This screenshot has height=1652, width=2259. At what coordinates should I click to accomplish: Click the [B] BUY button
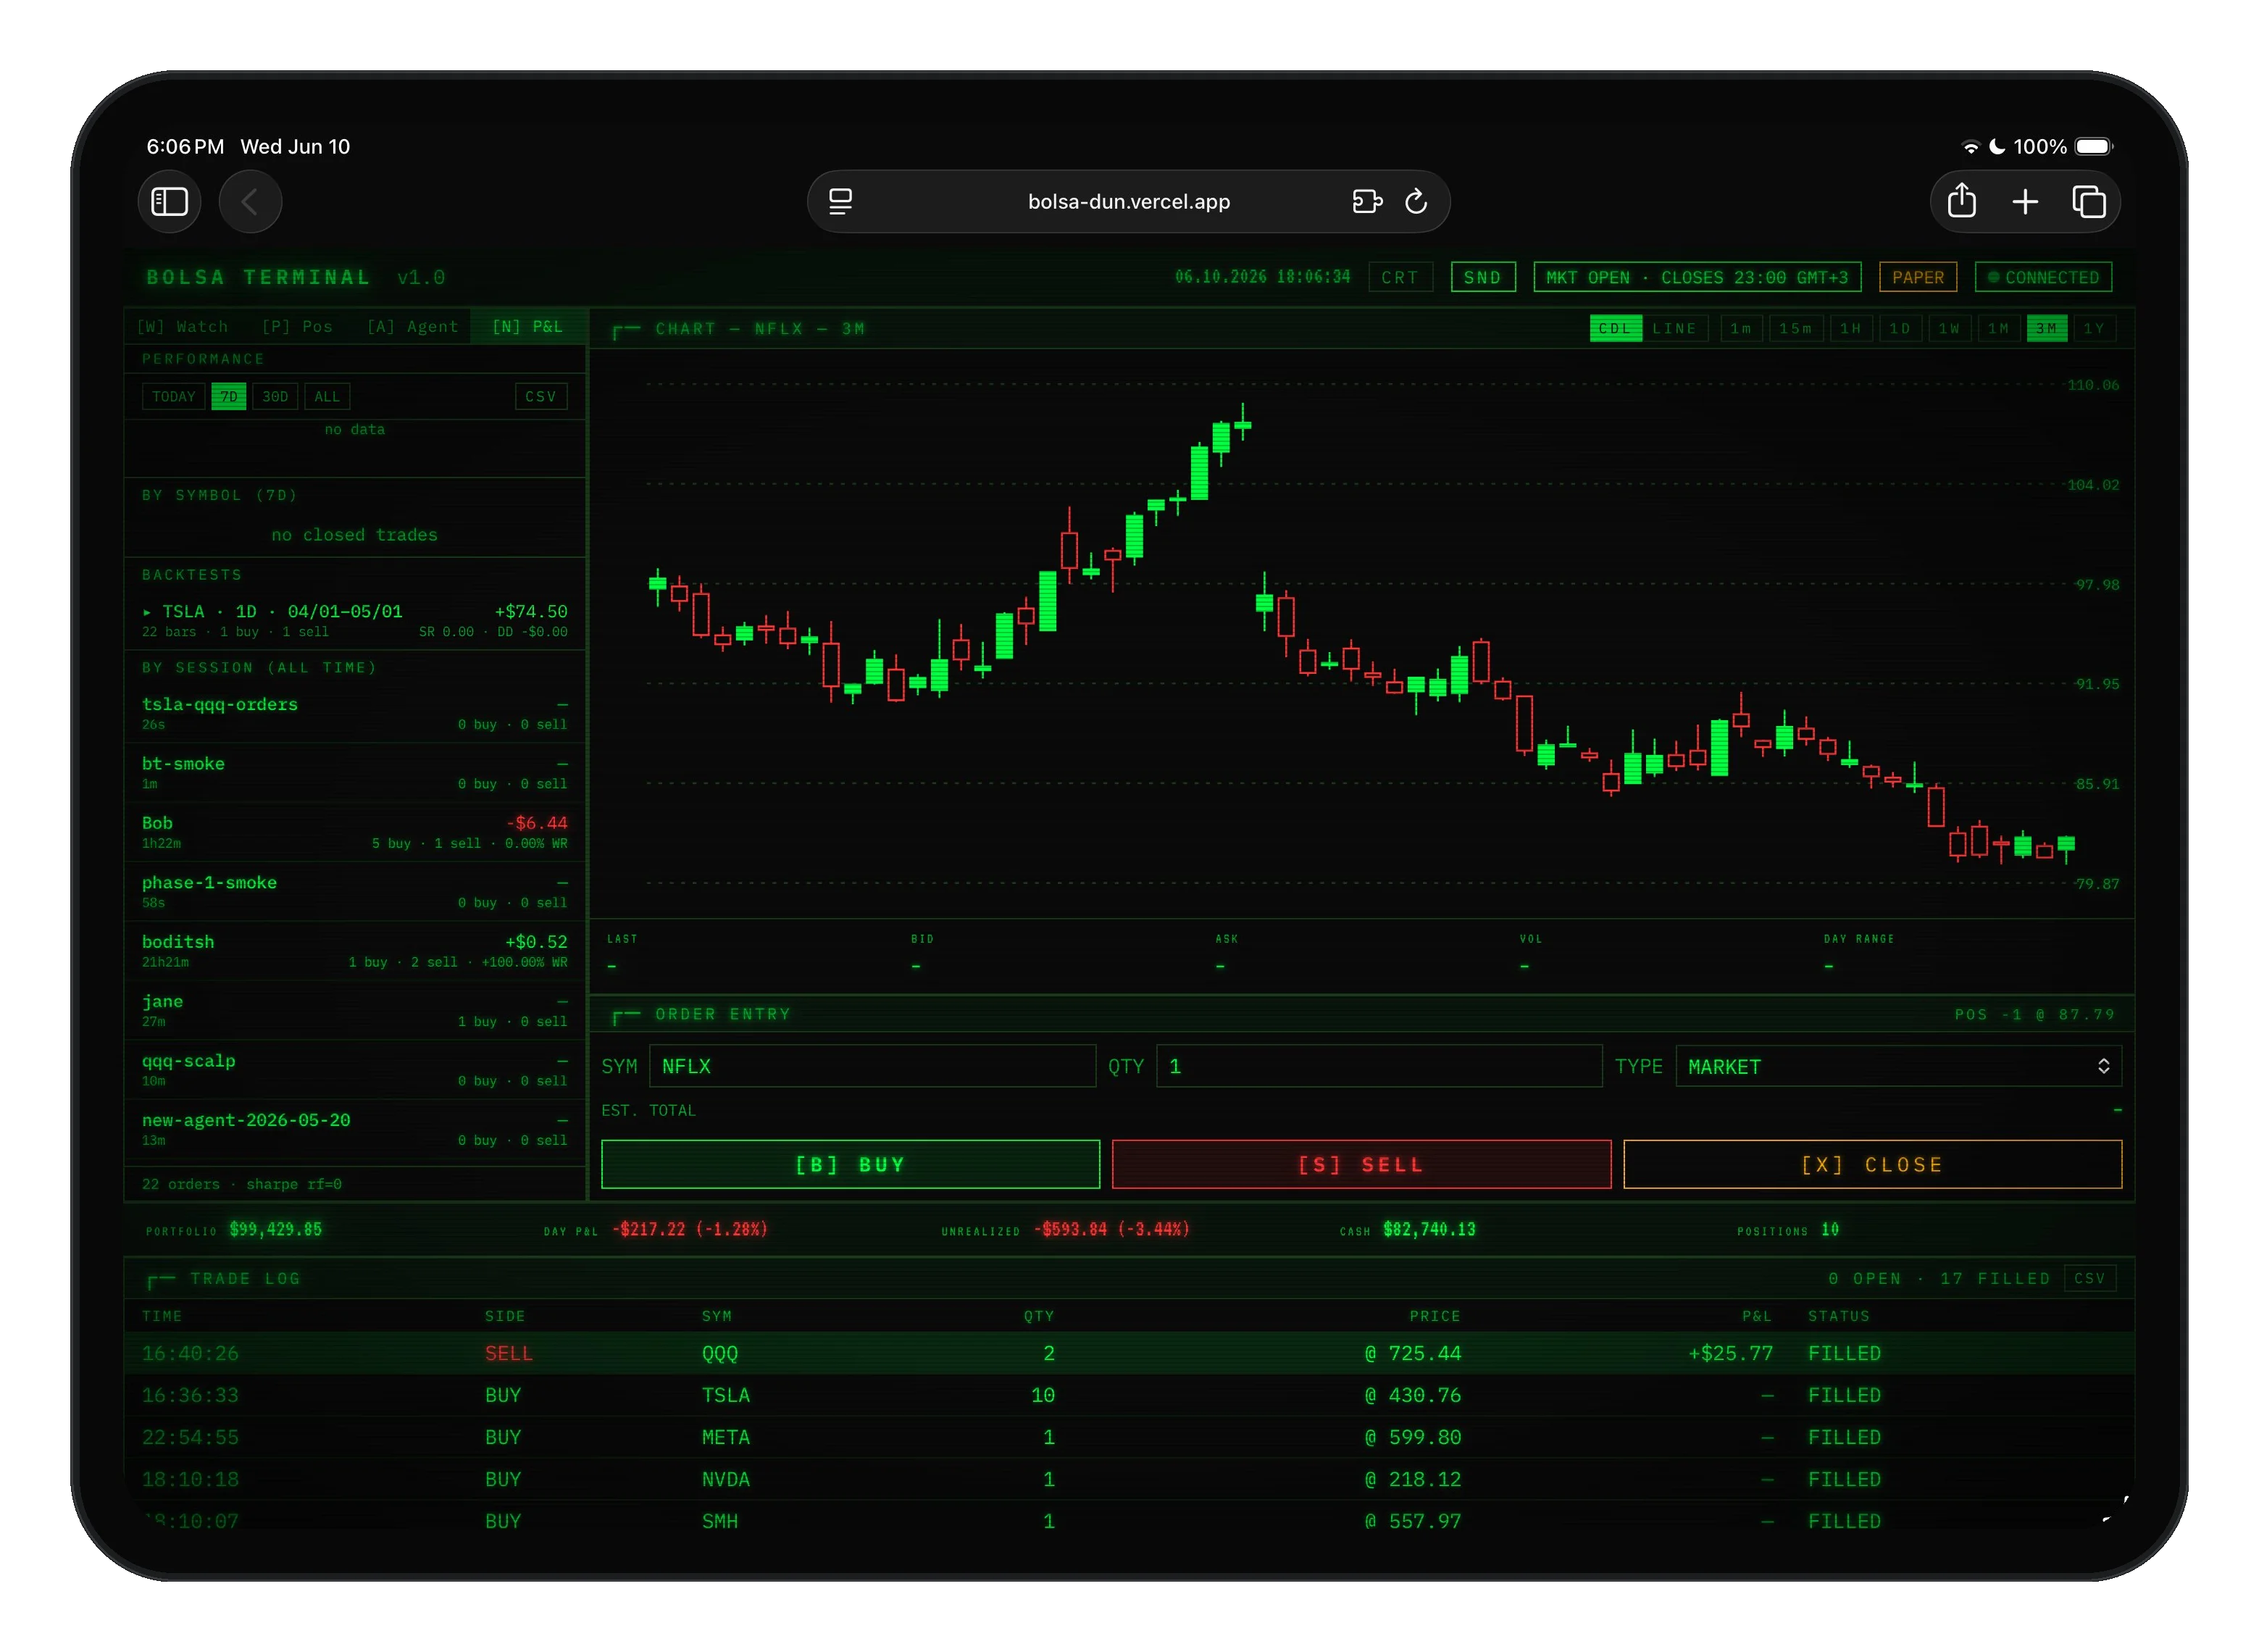point(850,1165)
